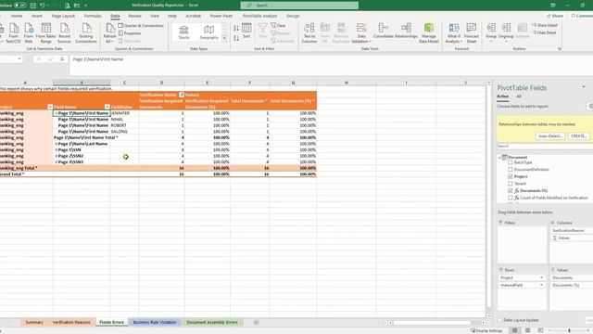Screen dimensions: 593x334
Task: Click the Auto-Detect relationships button
Action: pos(550,136)
